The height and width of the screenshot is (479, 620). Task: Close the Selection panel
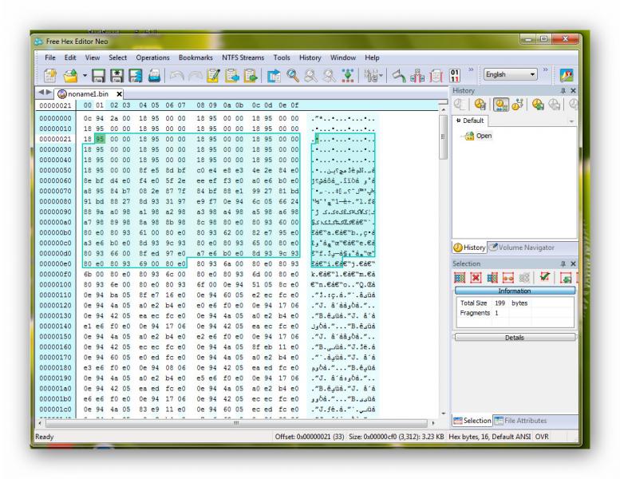pos(573,263)
